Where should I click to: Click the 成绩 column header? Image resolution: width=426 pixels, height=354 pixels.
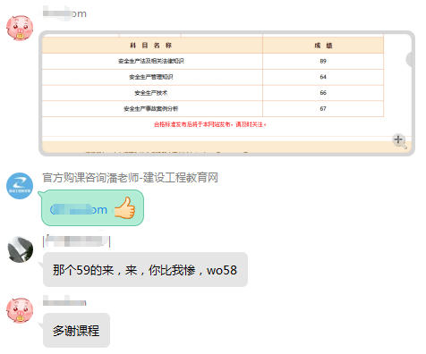click(323, 46)
